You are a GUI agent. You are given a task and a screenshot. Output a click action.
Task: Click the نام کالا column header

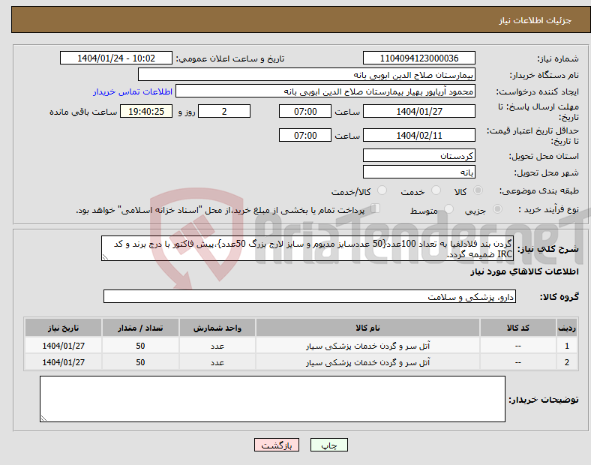point(367,328)
